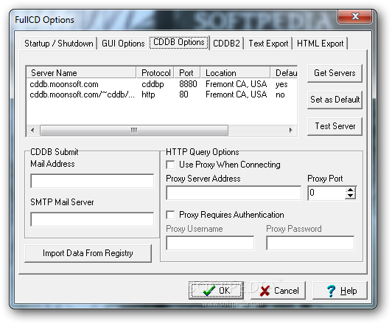Confirm with the OK button

pos(216,291)
